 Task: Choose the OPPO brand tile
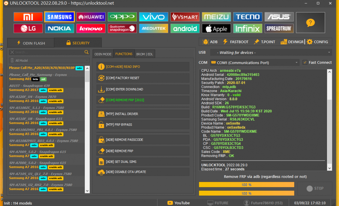122,17
